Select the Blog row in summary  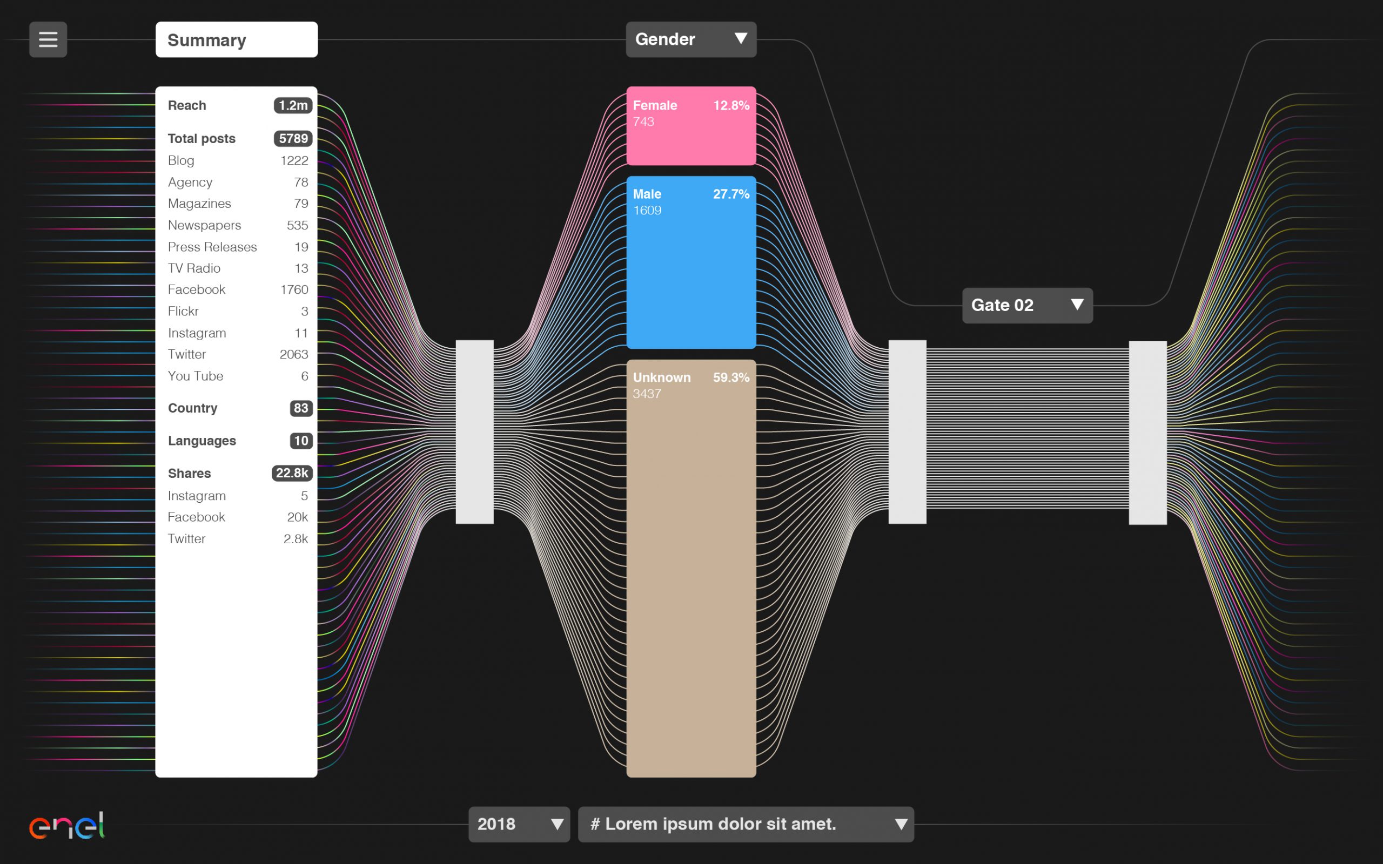coord(237,160)
